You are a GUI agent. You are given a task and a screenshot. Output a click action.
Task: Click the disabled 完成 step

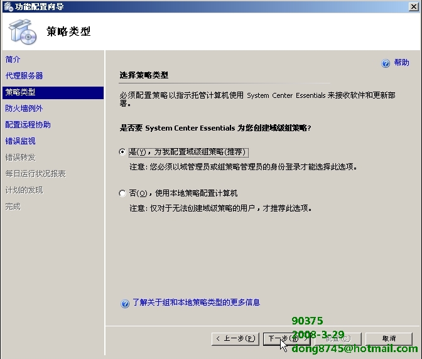pos(13,206)
